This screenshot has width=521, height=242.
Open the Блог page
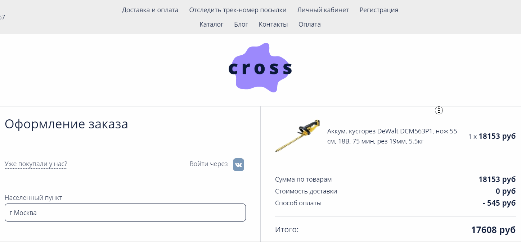tap(241, 24)
